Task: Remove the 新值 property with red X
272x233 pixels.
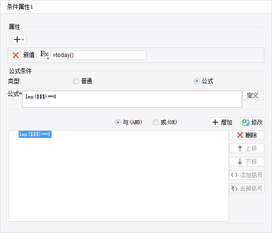Action: click(x=16, y=55)
